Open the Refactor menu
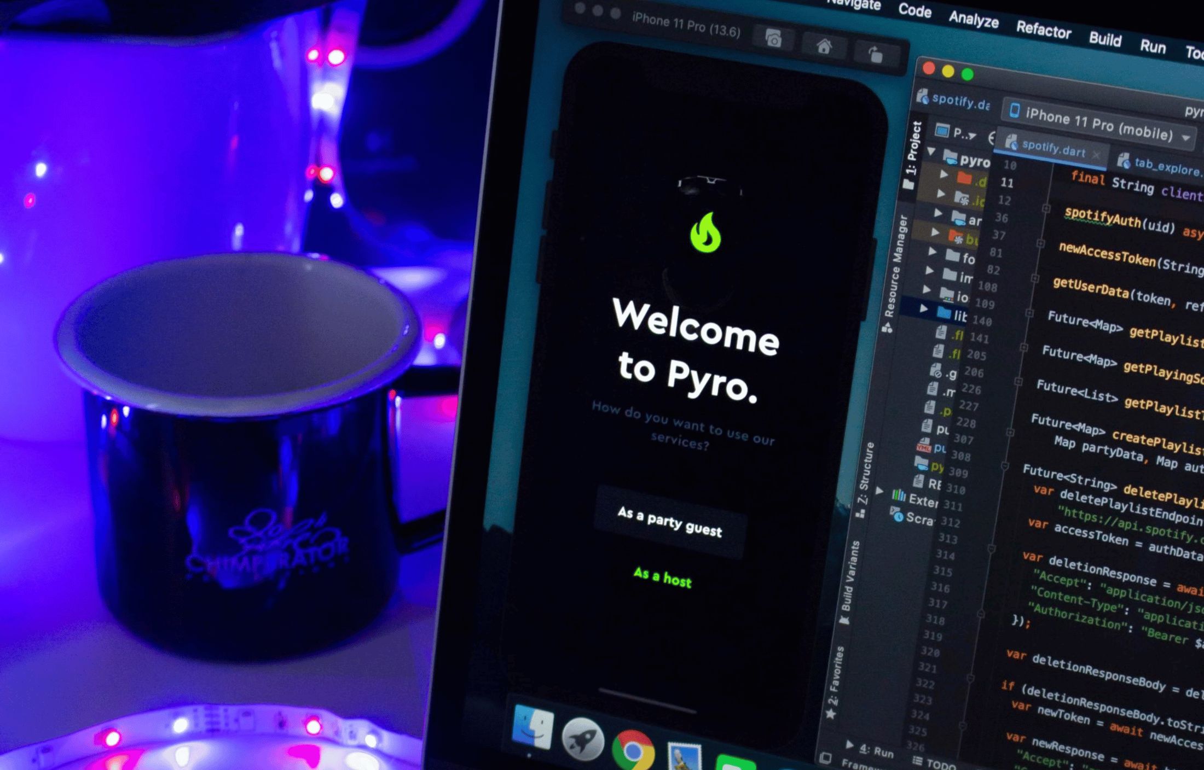 tap(1044, 29)
